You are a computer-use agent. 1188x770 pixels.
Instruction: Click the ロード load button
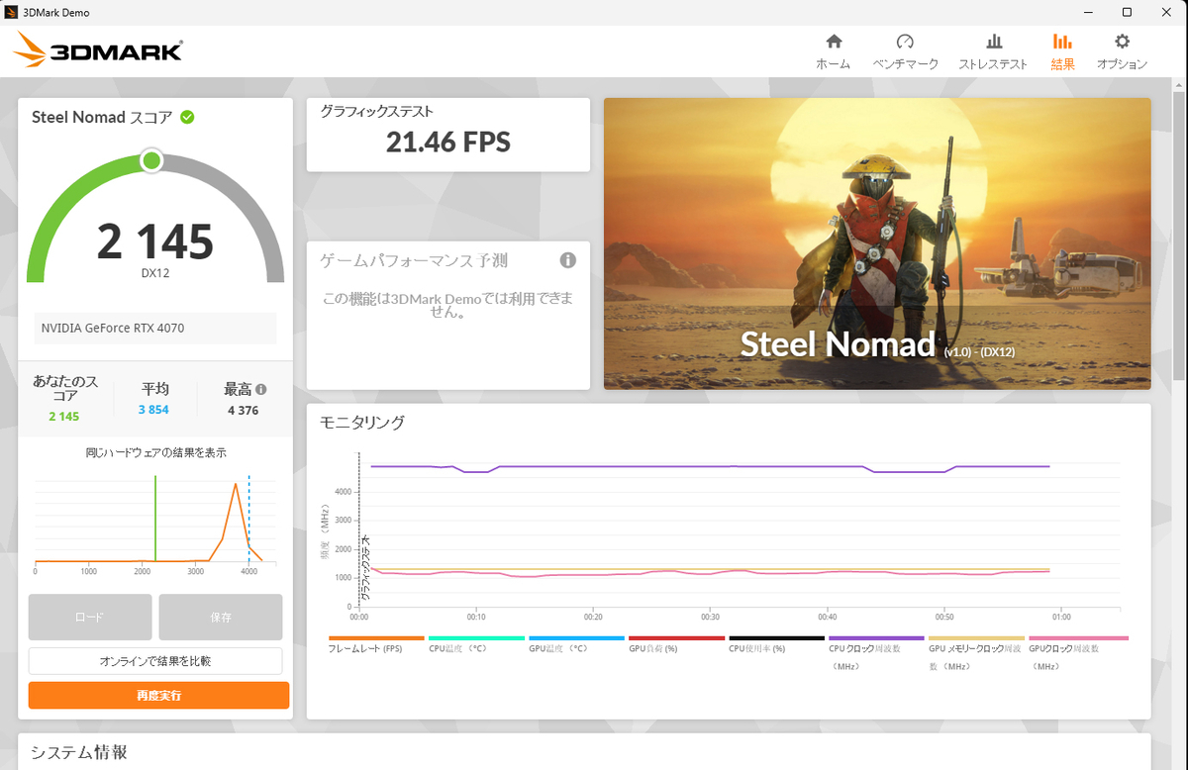[90, 617]
